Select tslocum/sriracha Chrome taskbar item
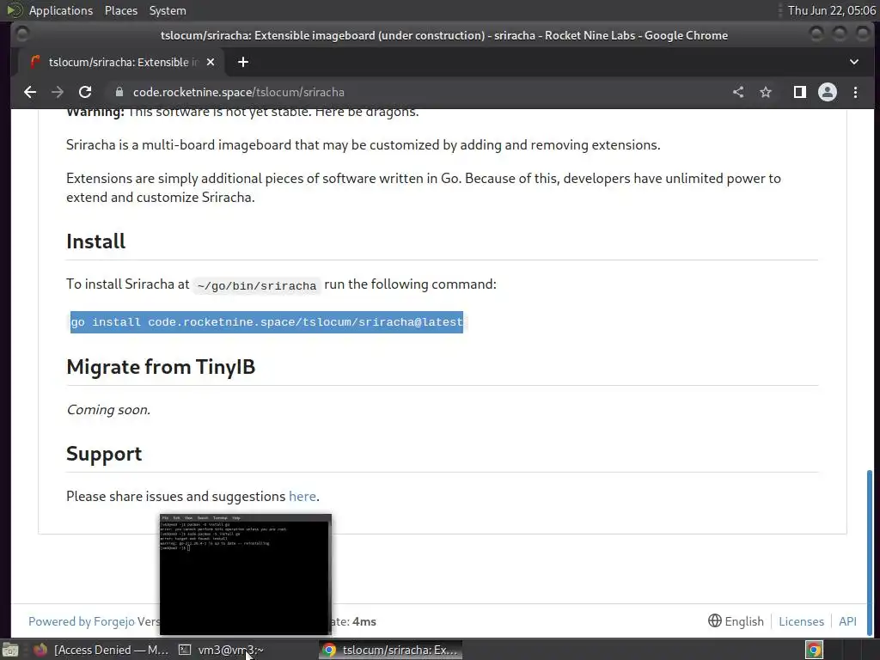 tap(391, 650)
